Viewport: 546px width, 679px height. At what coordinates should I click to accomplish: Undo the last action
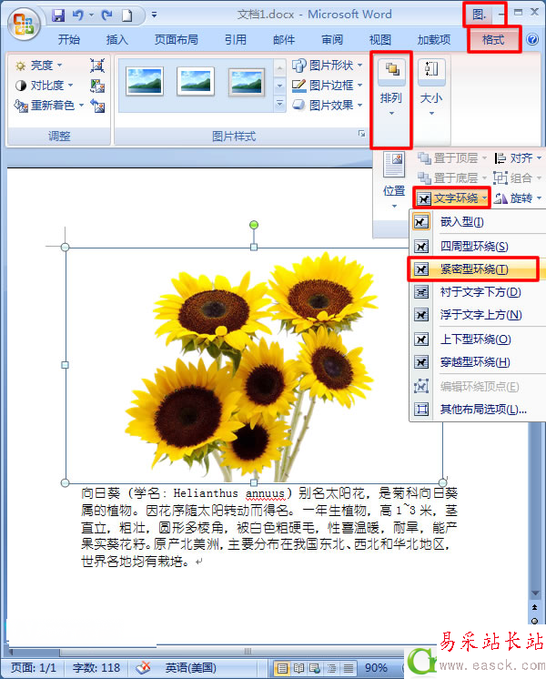pos(78,15)
